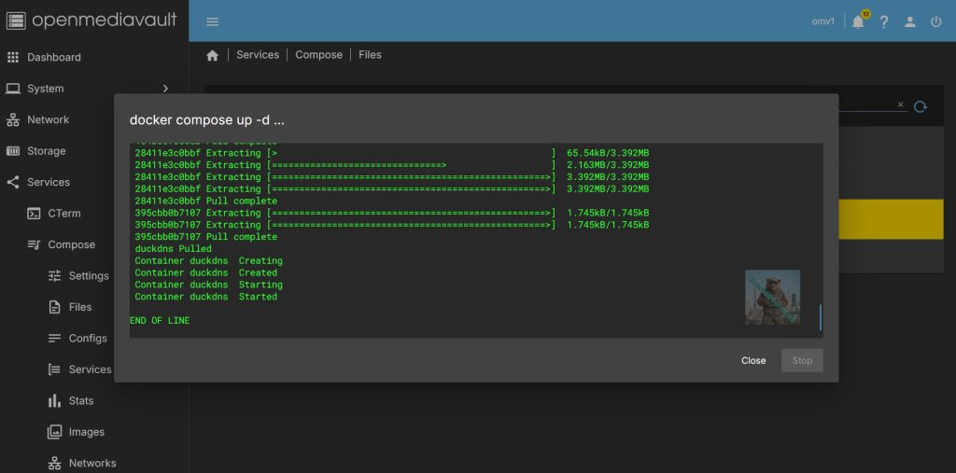The height and width of the screenshot is (473, 956).
Task: Click the Configs lines icon
Action: 55,339
